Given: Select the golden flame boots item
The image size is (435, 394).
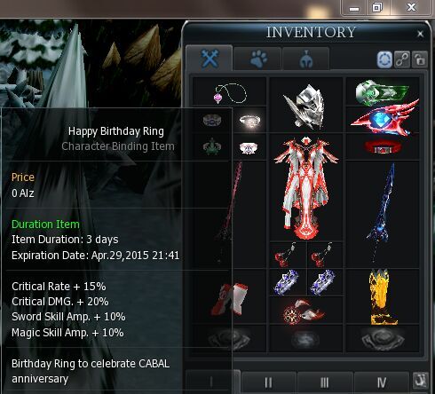Looking at the screenshot, I should pos(383,296).
